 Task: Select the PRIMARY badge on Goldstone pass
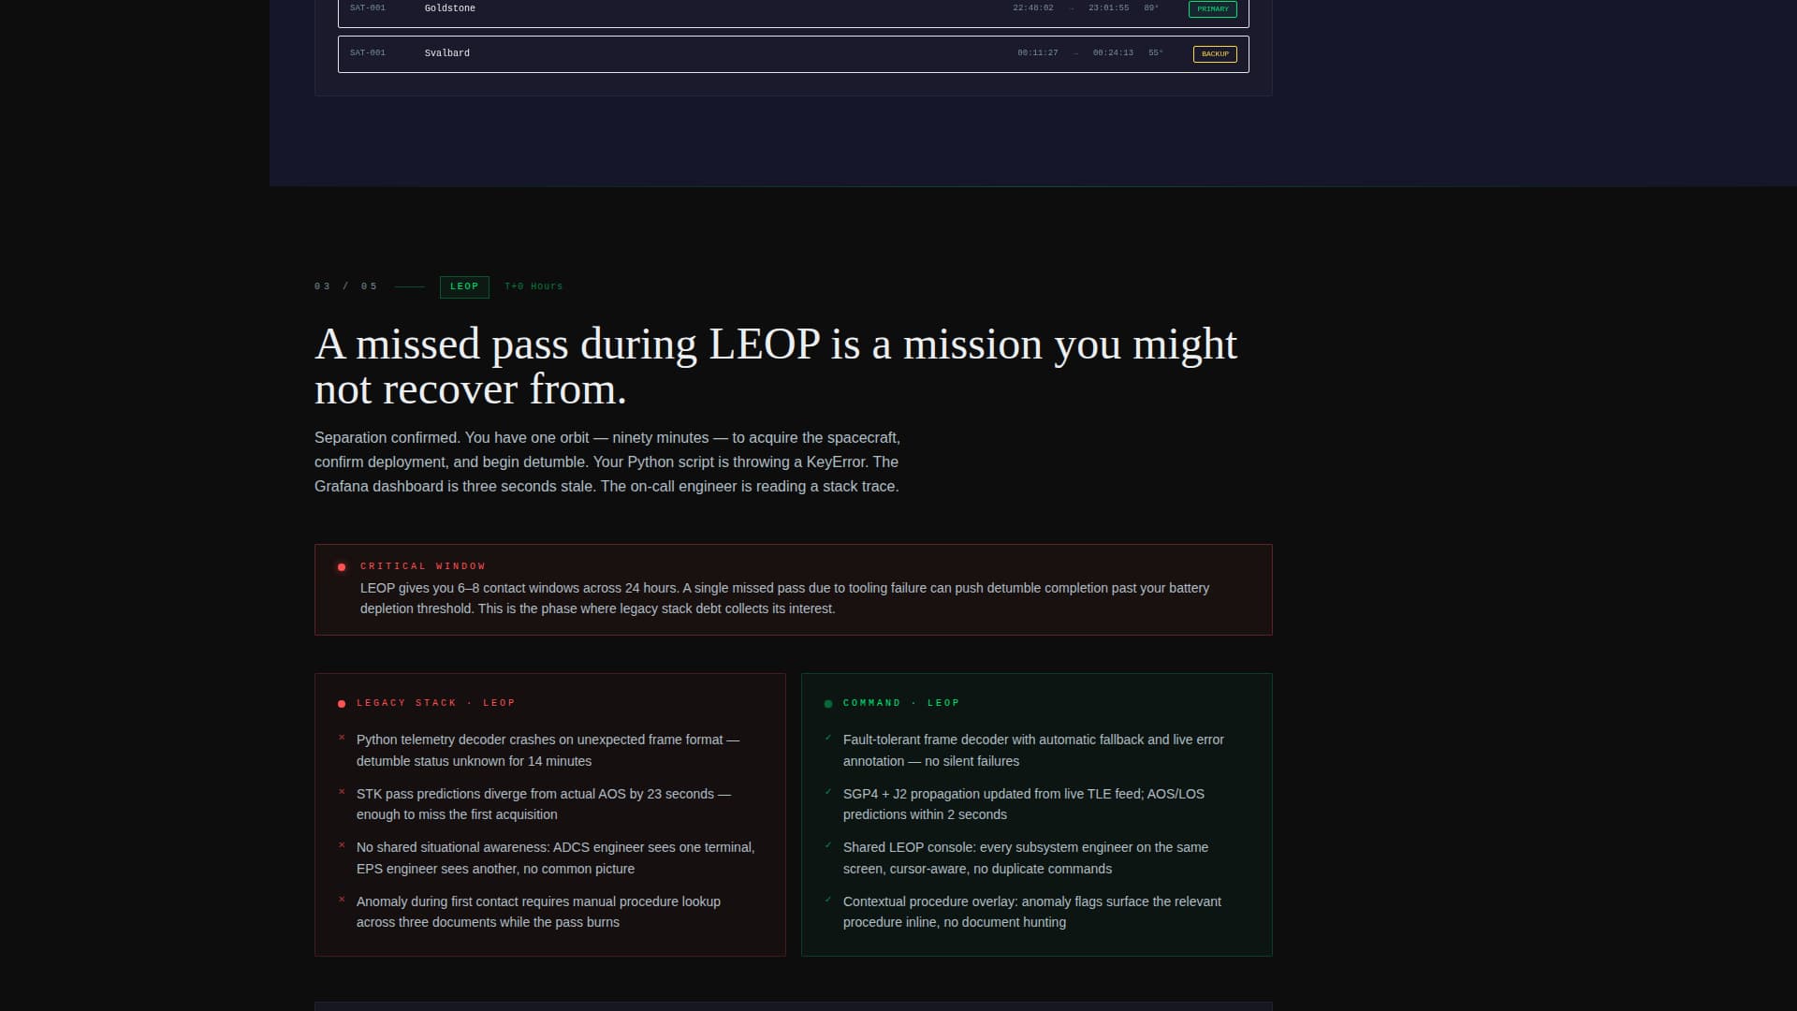click(x=1213, y=8)
